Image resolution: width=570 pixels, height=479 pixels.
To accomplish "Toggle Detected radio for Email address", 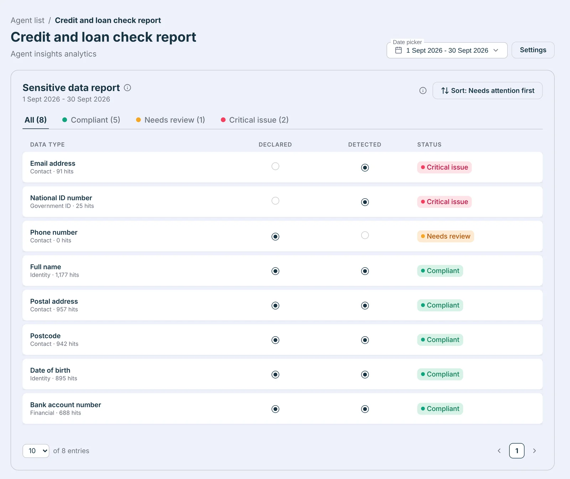I will (365, 167).
